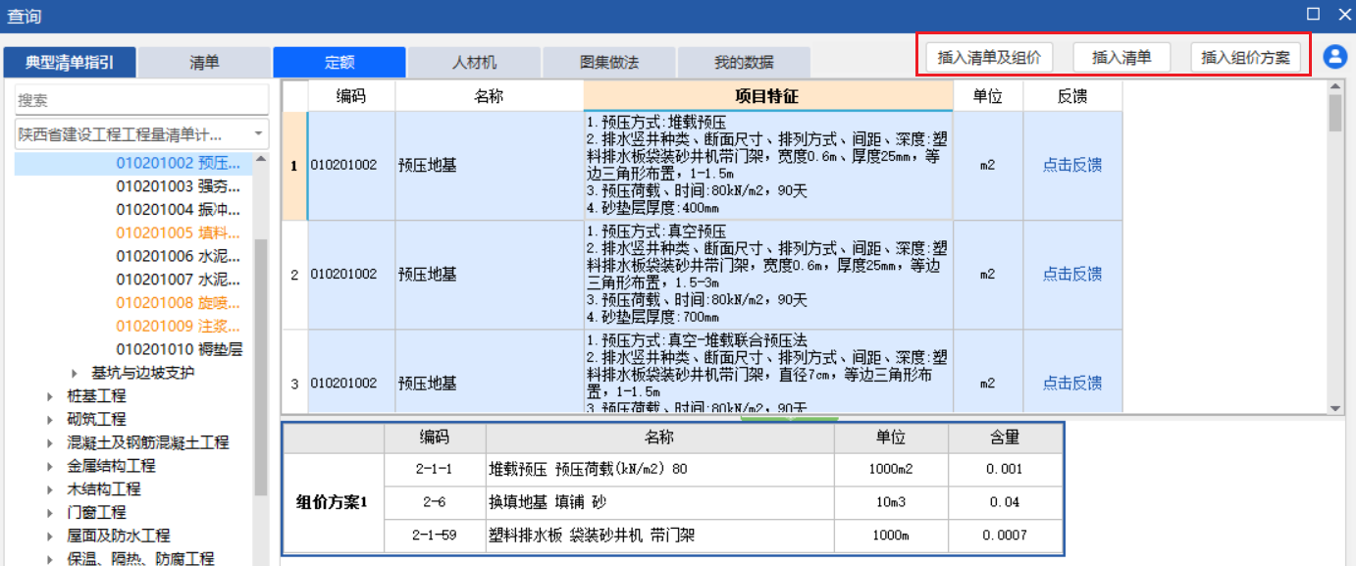Image resolution: width=1356 pixels, height=566 pixels.
Task: Click the 插入组价方案 button
Action: coord(1247,56)
